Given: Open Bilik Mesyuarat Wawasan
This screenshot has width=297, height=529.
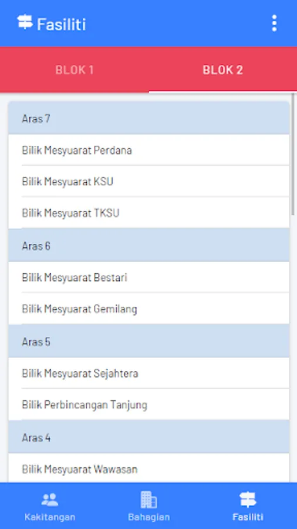Looking at the screenshot, I should pyautogui.click(x=149, y=468).
